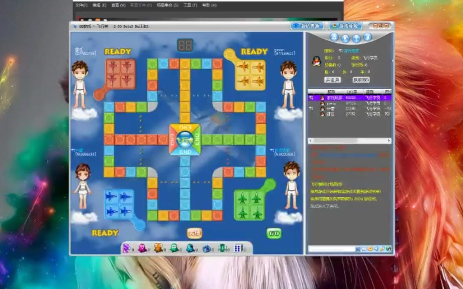Click the round blue home icon in the side panel

(x=334, y=37)
